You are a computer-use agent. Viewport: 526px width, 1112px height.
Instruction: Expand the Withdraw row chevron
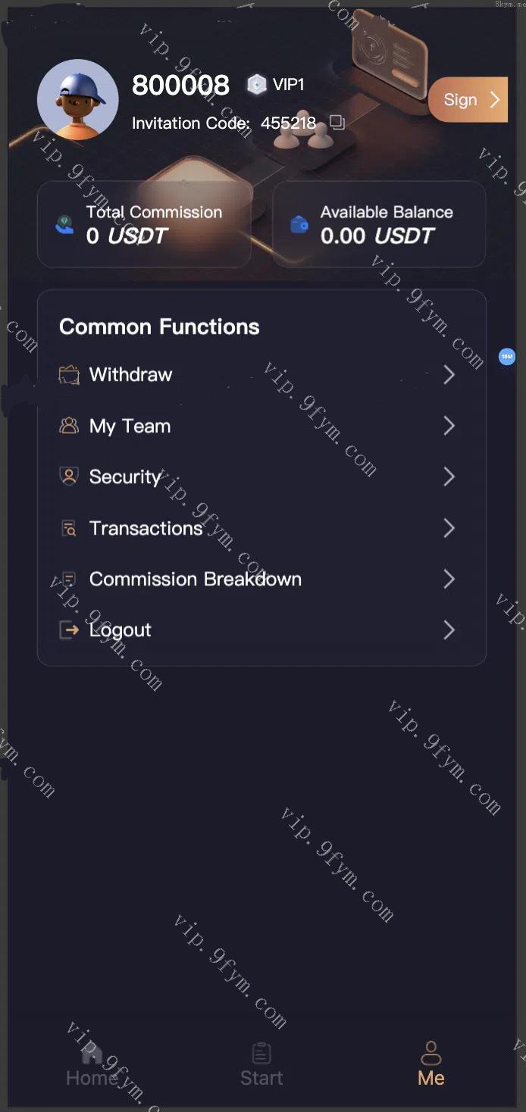point(449,375)
